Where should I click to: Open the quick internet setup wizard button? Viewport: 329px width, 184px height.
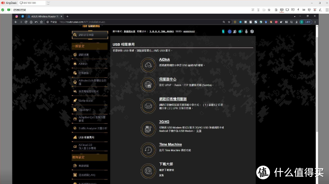(x=90, y=35)
